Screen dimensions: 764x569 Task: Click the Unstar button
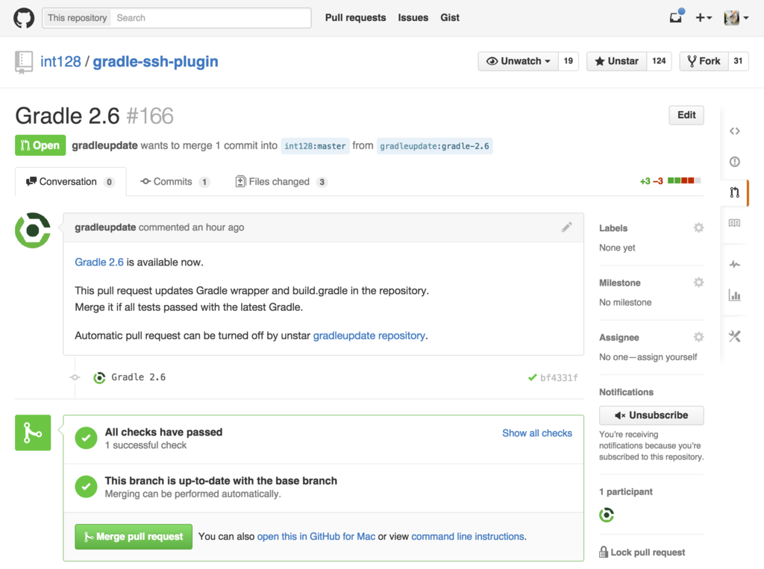(616, 61)
